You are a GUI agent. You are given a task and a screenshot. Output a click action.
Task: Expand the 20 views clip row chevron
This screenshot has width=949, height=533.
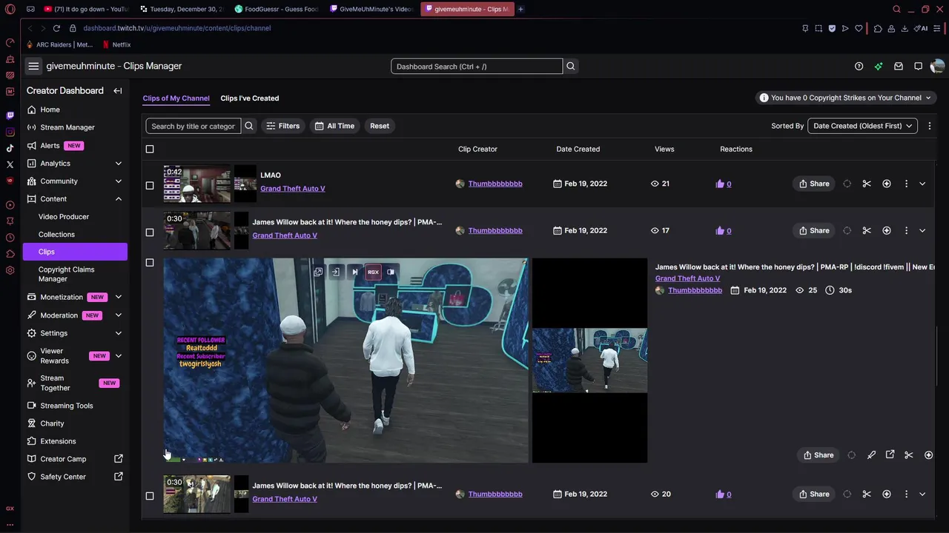(922, 494)
